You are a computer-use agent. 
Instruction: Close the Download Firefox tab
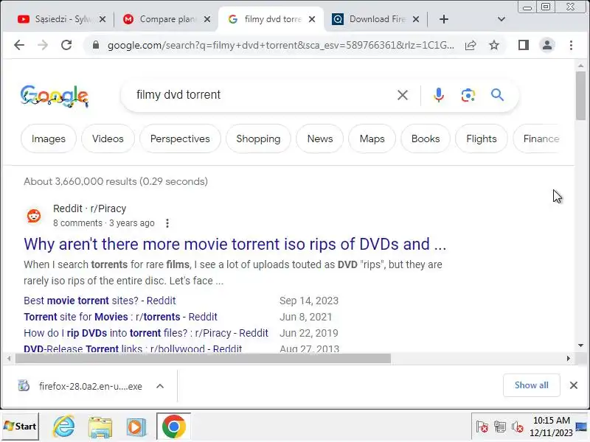[416, 19]
